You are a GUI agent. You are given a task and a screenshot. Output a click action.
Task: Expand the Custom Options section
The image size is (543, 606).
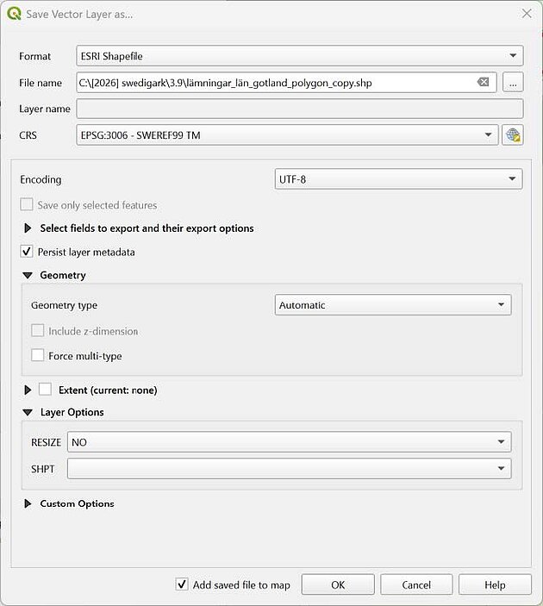pyautogui.click(x=28, y=503)
